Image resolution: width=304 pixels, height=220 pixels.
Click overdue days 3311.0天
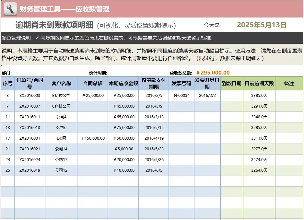259,138
